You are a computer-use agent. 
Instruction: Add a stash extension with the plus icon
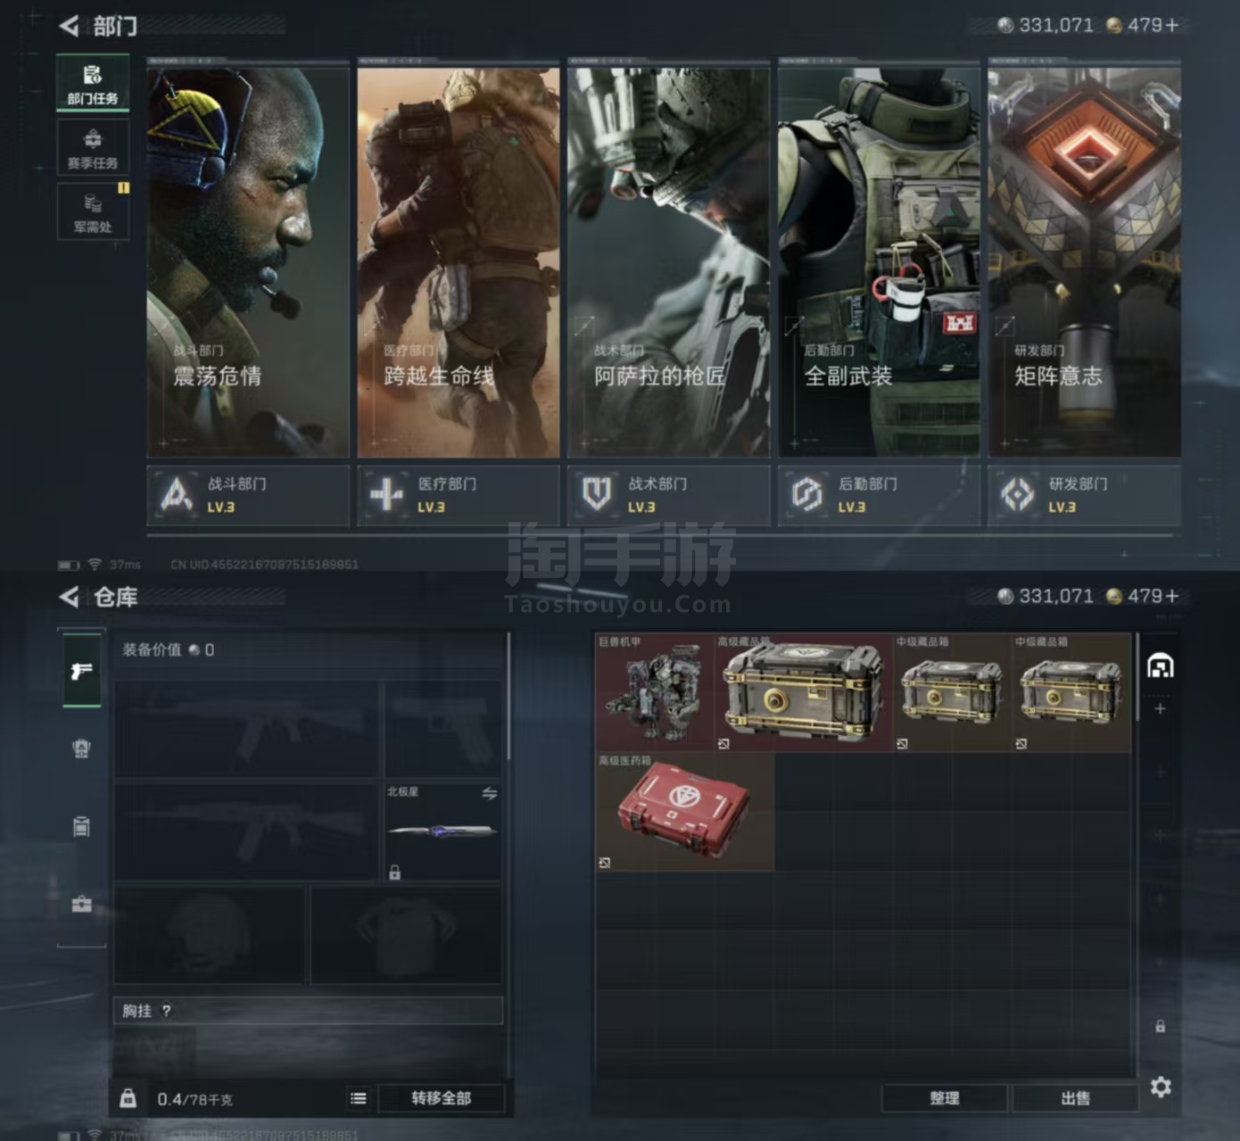coord(1160,709)
